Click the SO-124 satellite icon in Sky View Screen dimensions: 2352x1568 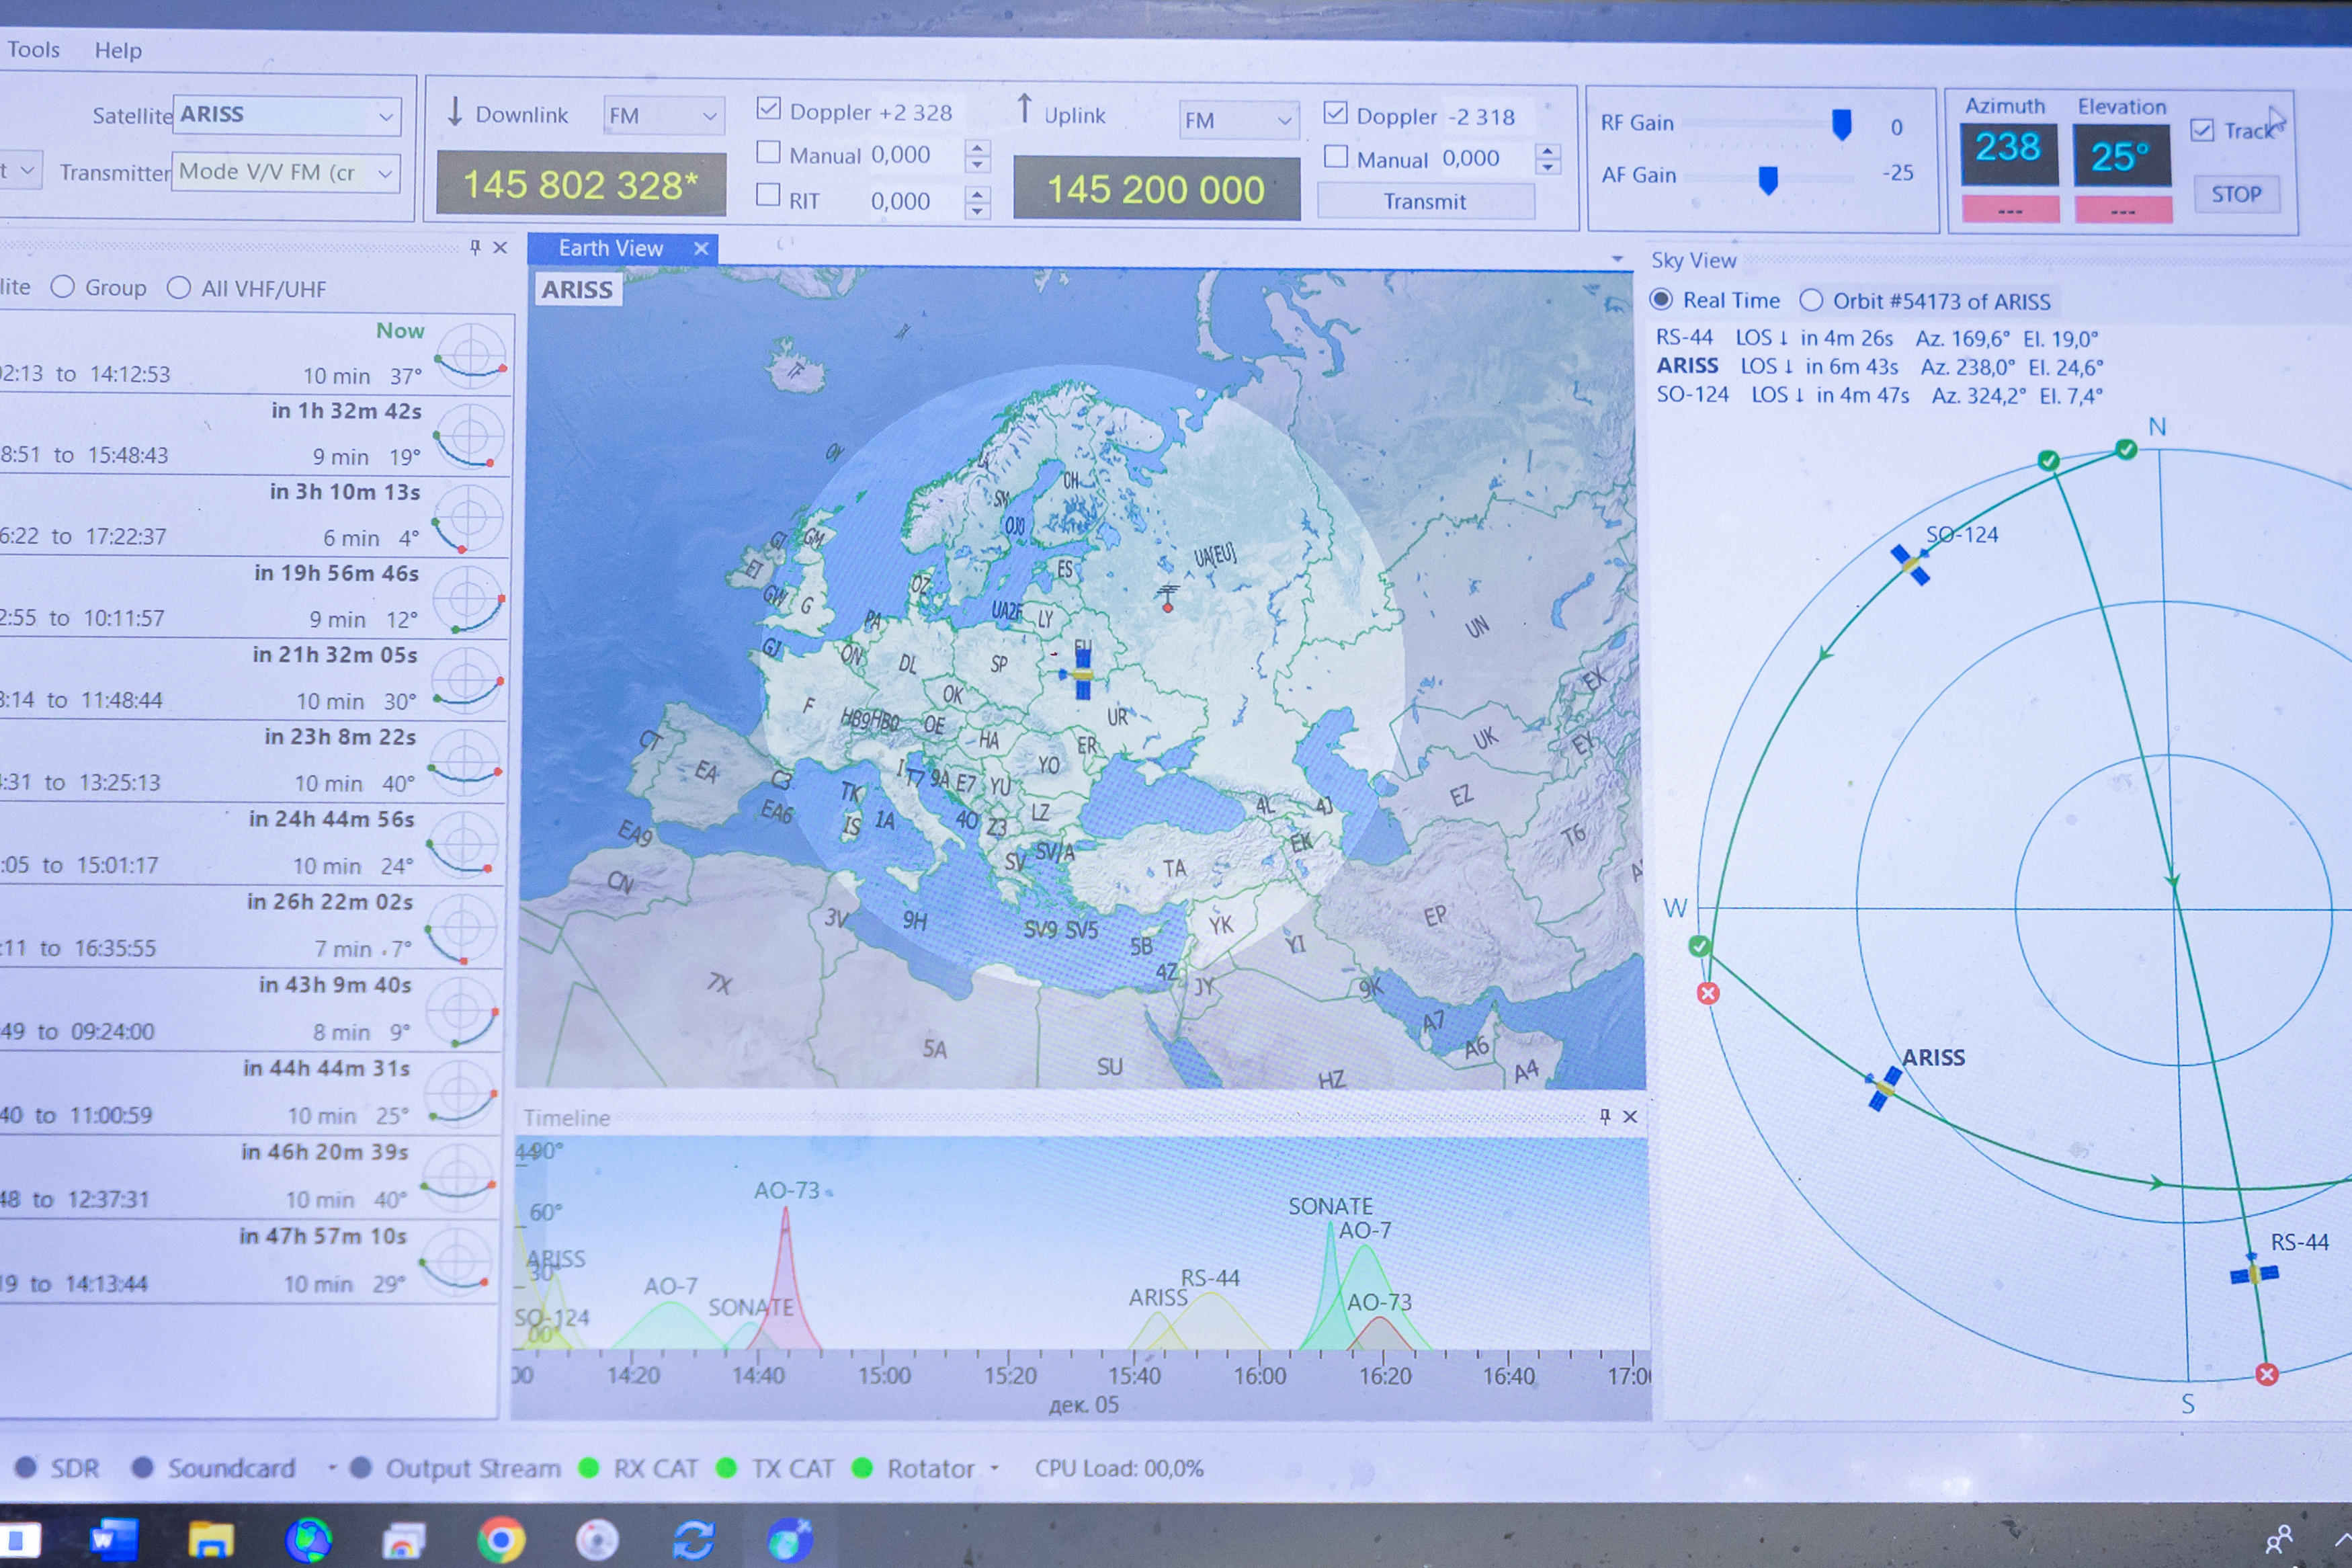pyautogui.click(x=1910, y=565)
